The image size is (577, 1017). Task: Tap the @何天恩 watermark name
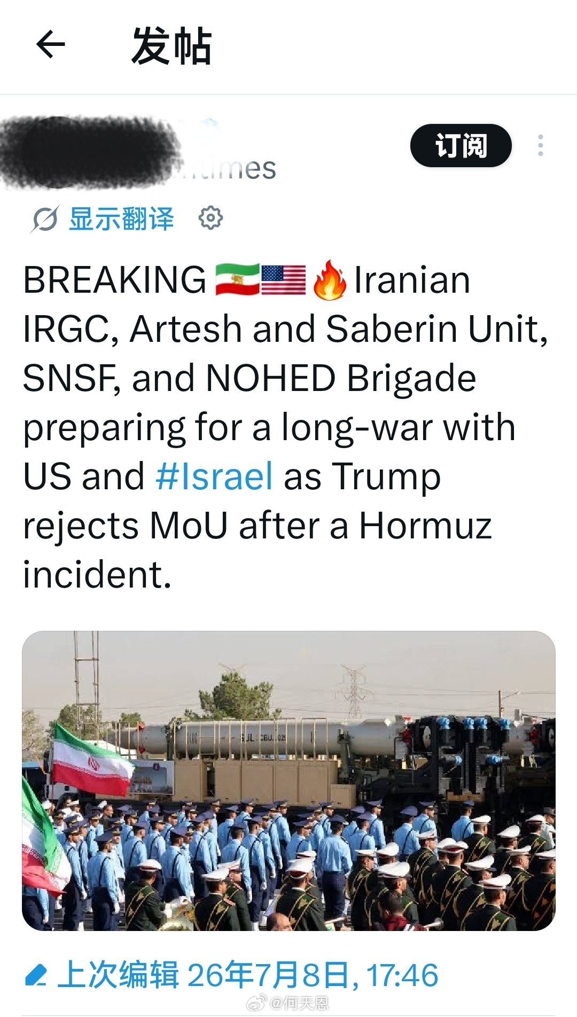[299, 1003]
